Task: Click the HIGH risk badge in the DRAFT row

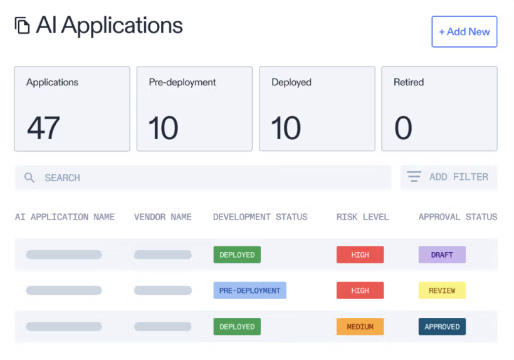Action: pyautogui.click(x=360, y=255)
